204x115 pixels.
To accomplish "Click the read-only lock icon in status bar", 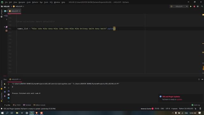I will (195, 109).
